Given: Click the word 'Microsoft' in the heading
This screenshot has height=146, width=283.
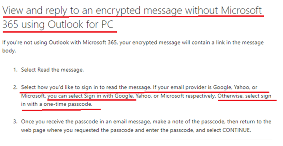Looking at the screenshot, I should pyautogui.click(x=241, y=10).
